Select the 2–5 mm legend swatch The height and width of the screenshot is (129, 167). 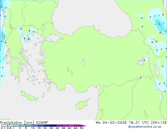pos(23,126)
